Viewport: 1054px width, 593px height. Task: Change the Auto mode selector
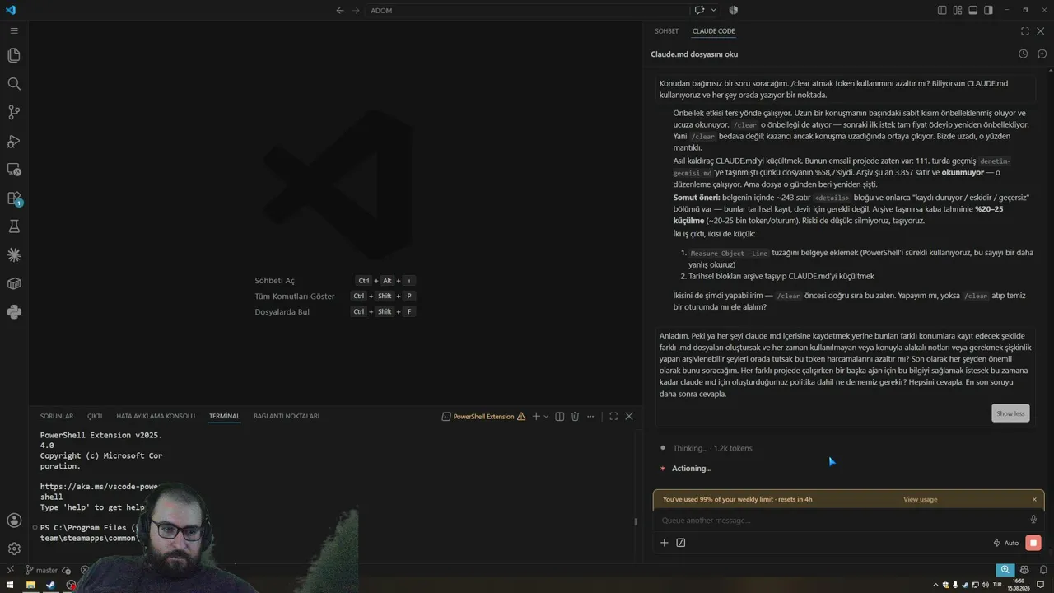pyautogui.click(x=1006, y=543)
